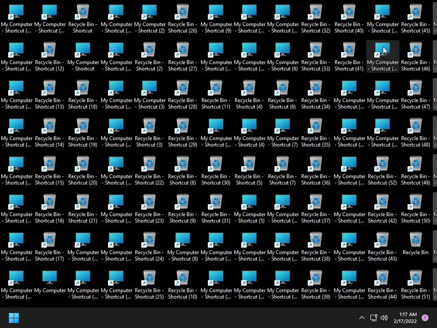Click Recycle Bin - Shortcut (41) icon
437x328 pixels.
(349, 56)
